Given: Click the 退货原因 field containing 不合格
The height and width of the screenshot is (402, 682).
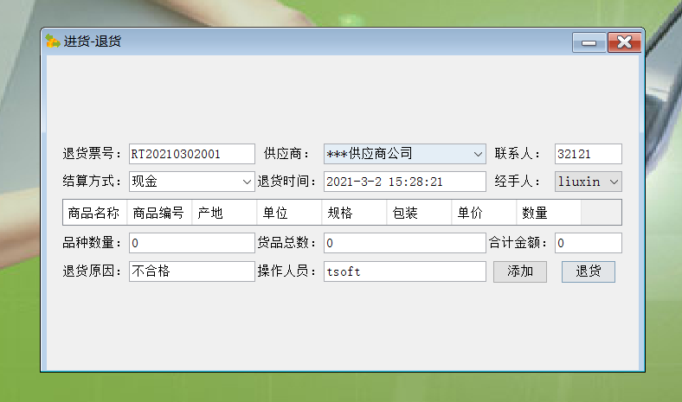Looking at the screenshot, I should coord(192,271).
